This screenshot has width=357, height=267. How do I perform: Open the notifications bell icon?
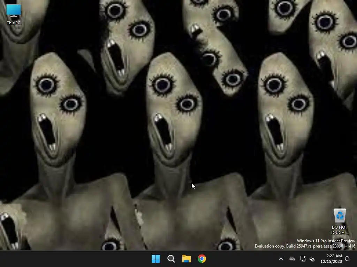(x=348, y=259)
